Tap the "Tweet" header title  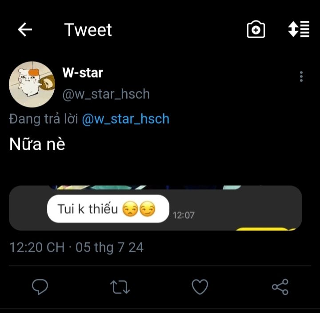point(88,30)
